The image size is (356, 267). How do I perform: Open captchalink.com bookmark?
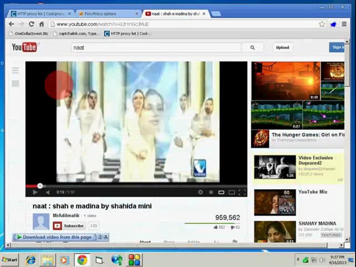(x=76, y=34)
